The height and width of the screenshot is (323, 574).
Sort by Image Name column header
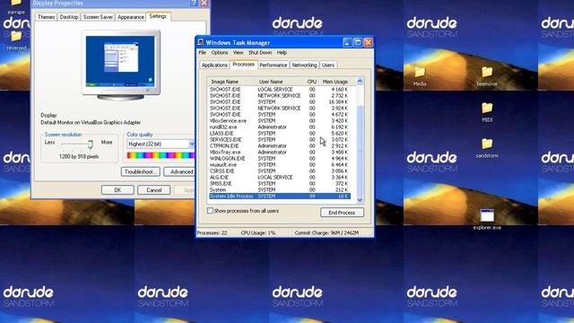pyautogui.click(x=231, y=82)
